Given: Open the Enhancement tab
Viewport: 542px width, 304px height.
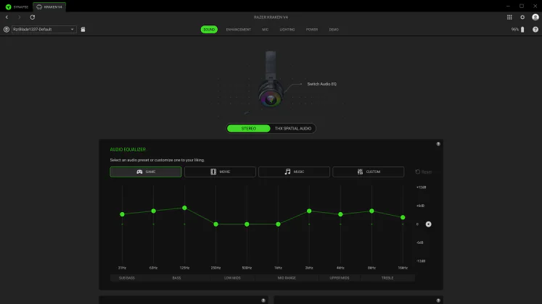Looking at the screenshot, I should pos(239,30).
